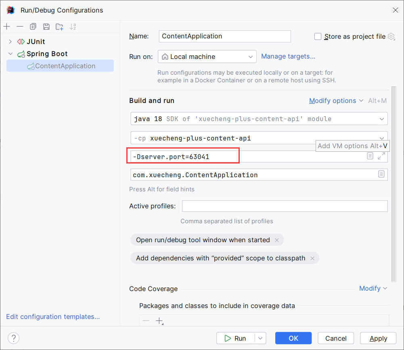Viewport: 404px width, 350px height.
Task: Open Edit configuration templates link
Action: (x=53, y=316)
